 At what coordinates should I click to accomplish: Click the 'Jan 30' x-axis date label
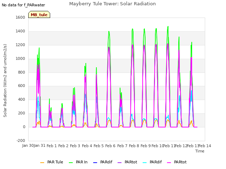(28, 145)
